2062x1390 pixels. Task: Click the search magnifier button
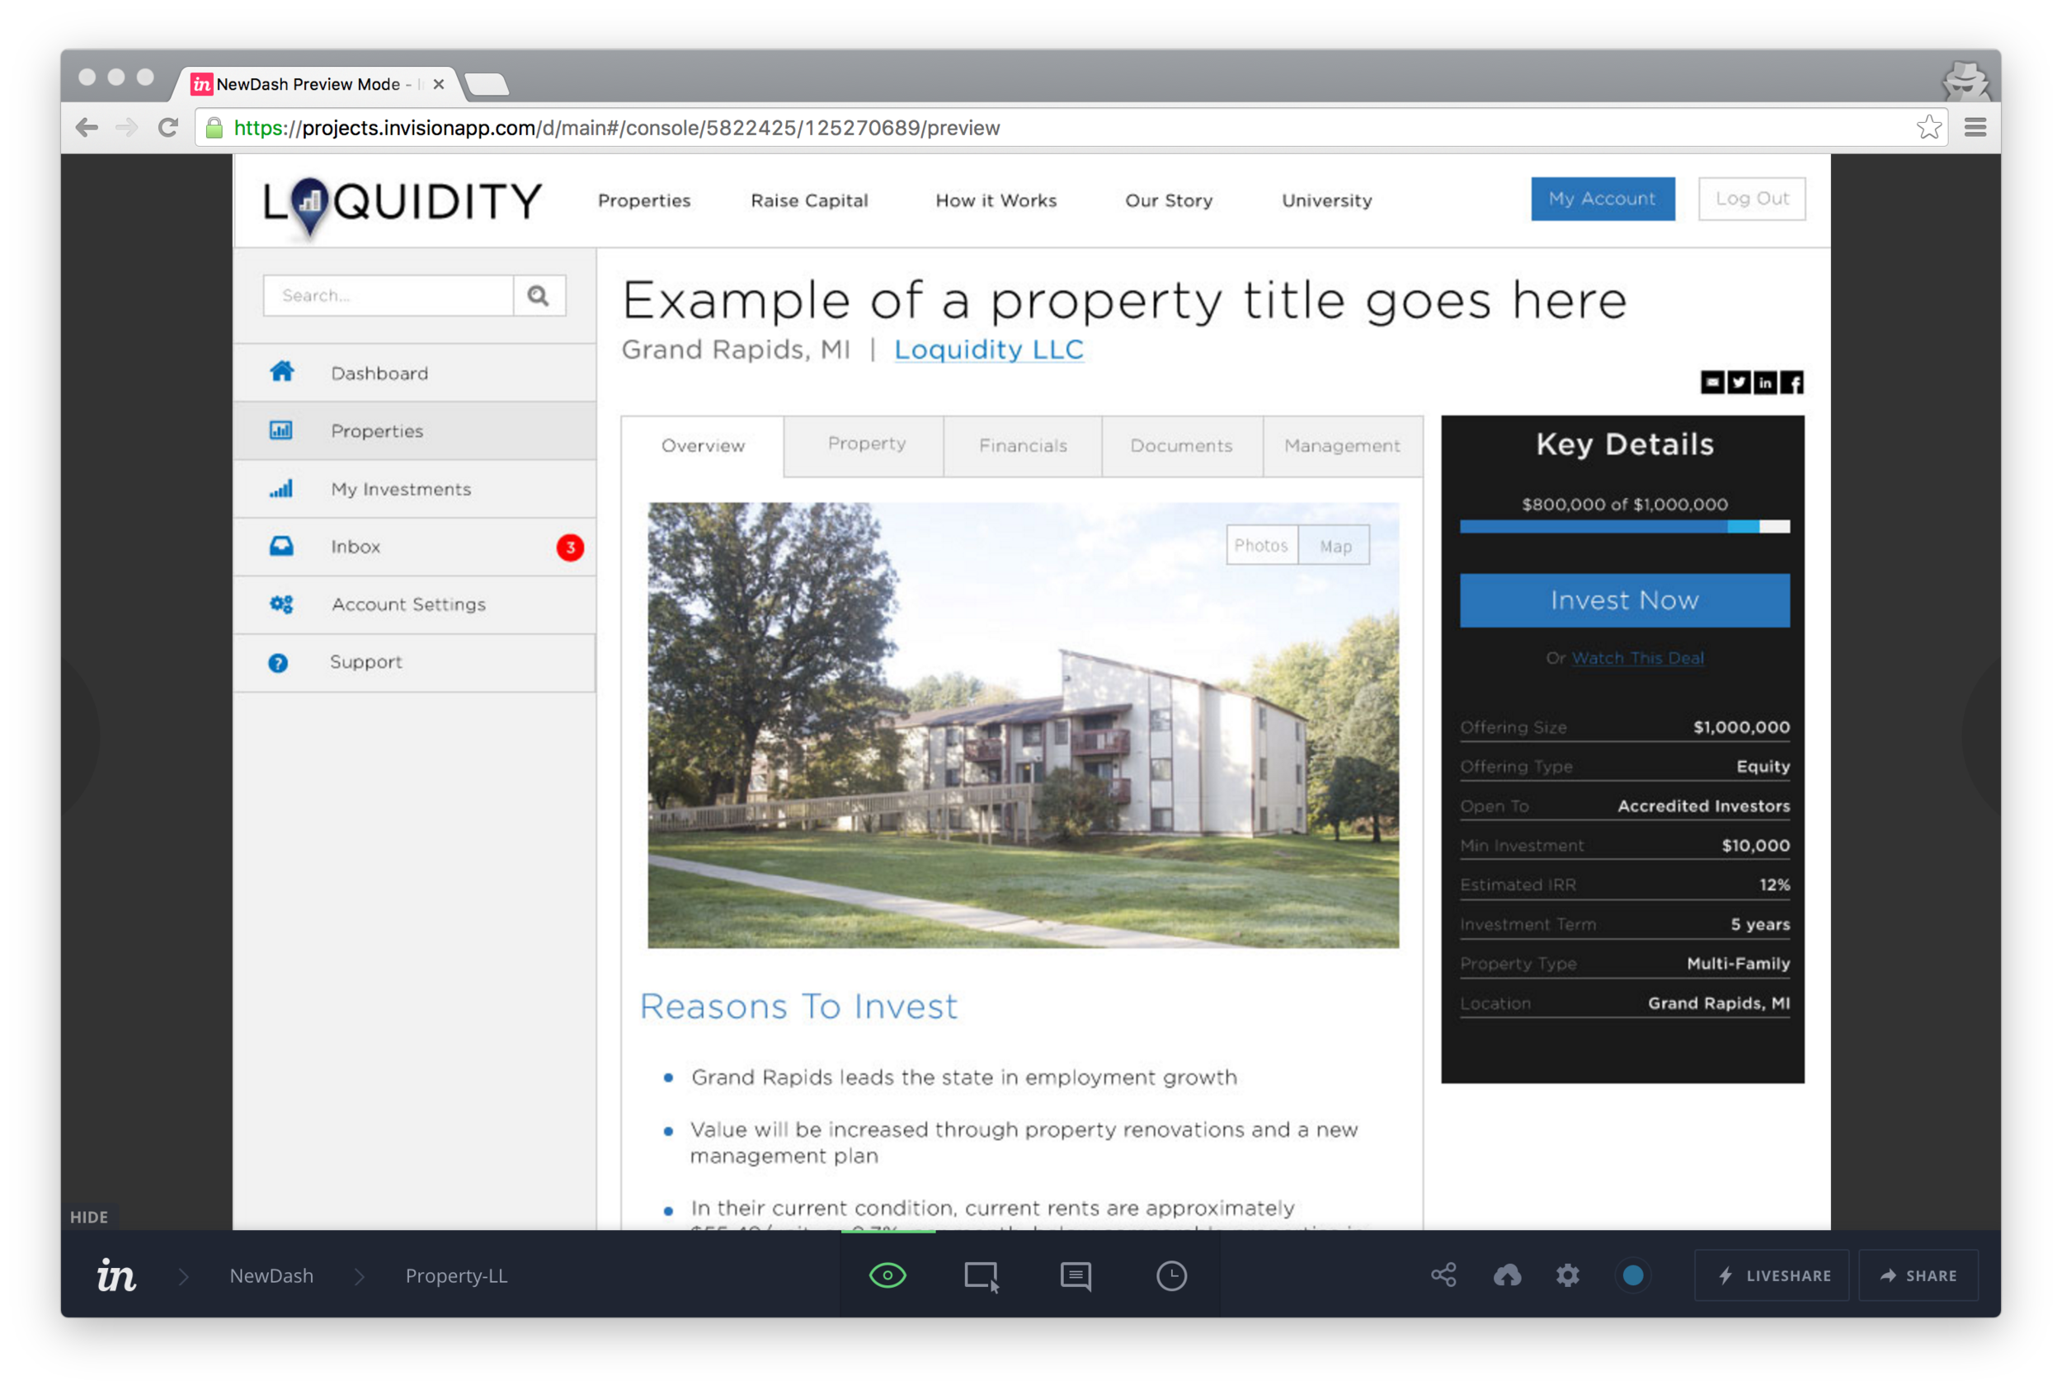click(539, 295)
